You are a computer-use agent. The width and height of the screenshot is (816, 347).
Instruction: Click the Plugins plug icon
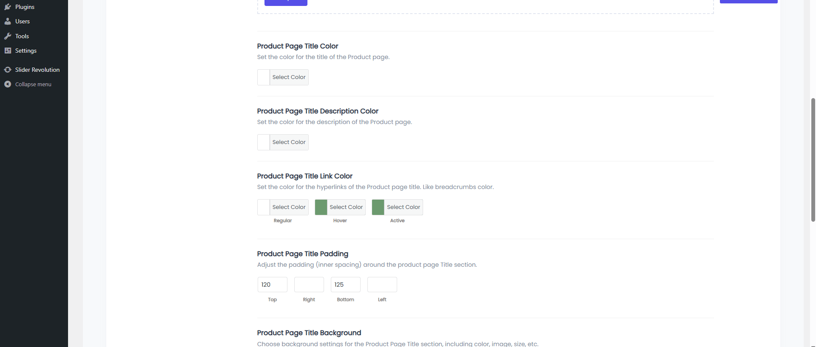(x=8, y=7)
